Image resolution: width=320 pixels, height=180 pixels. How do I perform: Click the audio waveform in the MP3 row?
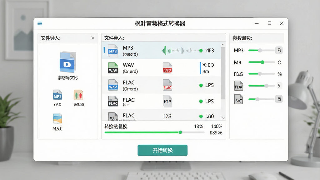pos(180,50)
